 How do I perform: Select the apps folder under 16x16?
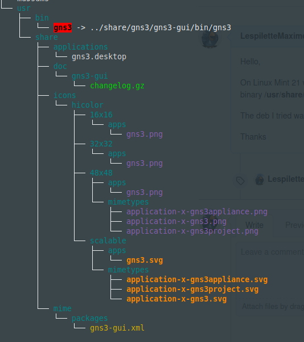117,124
